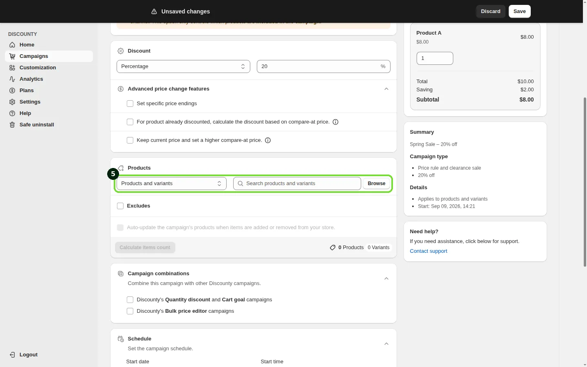Viewport: 587px width, 367px height.
Task: Click the Discount section badge icon
Action: point(121,51)
